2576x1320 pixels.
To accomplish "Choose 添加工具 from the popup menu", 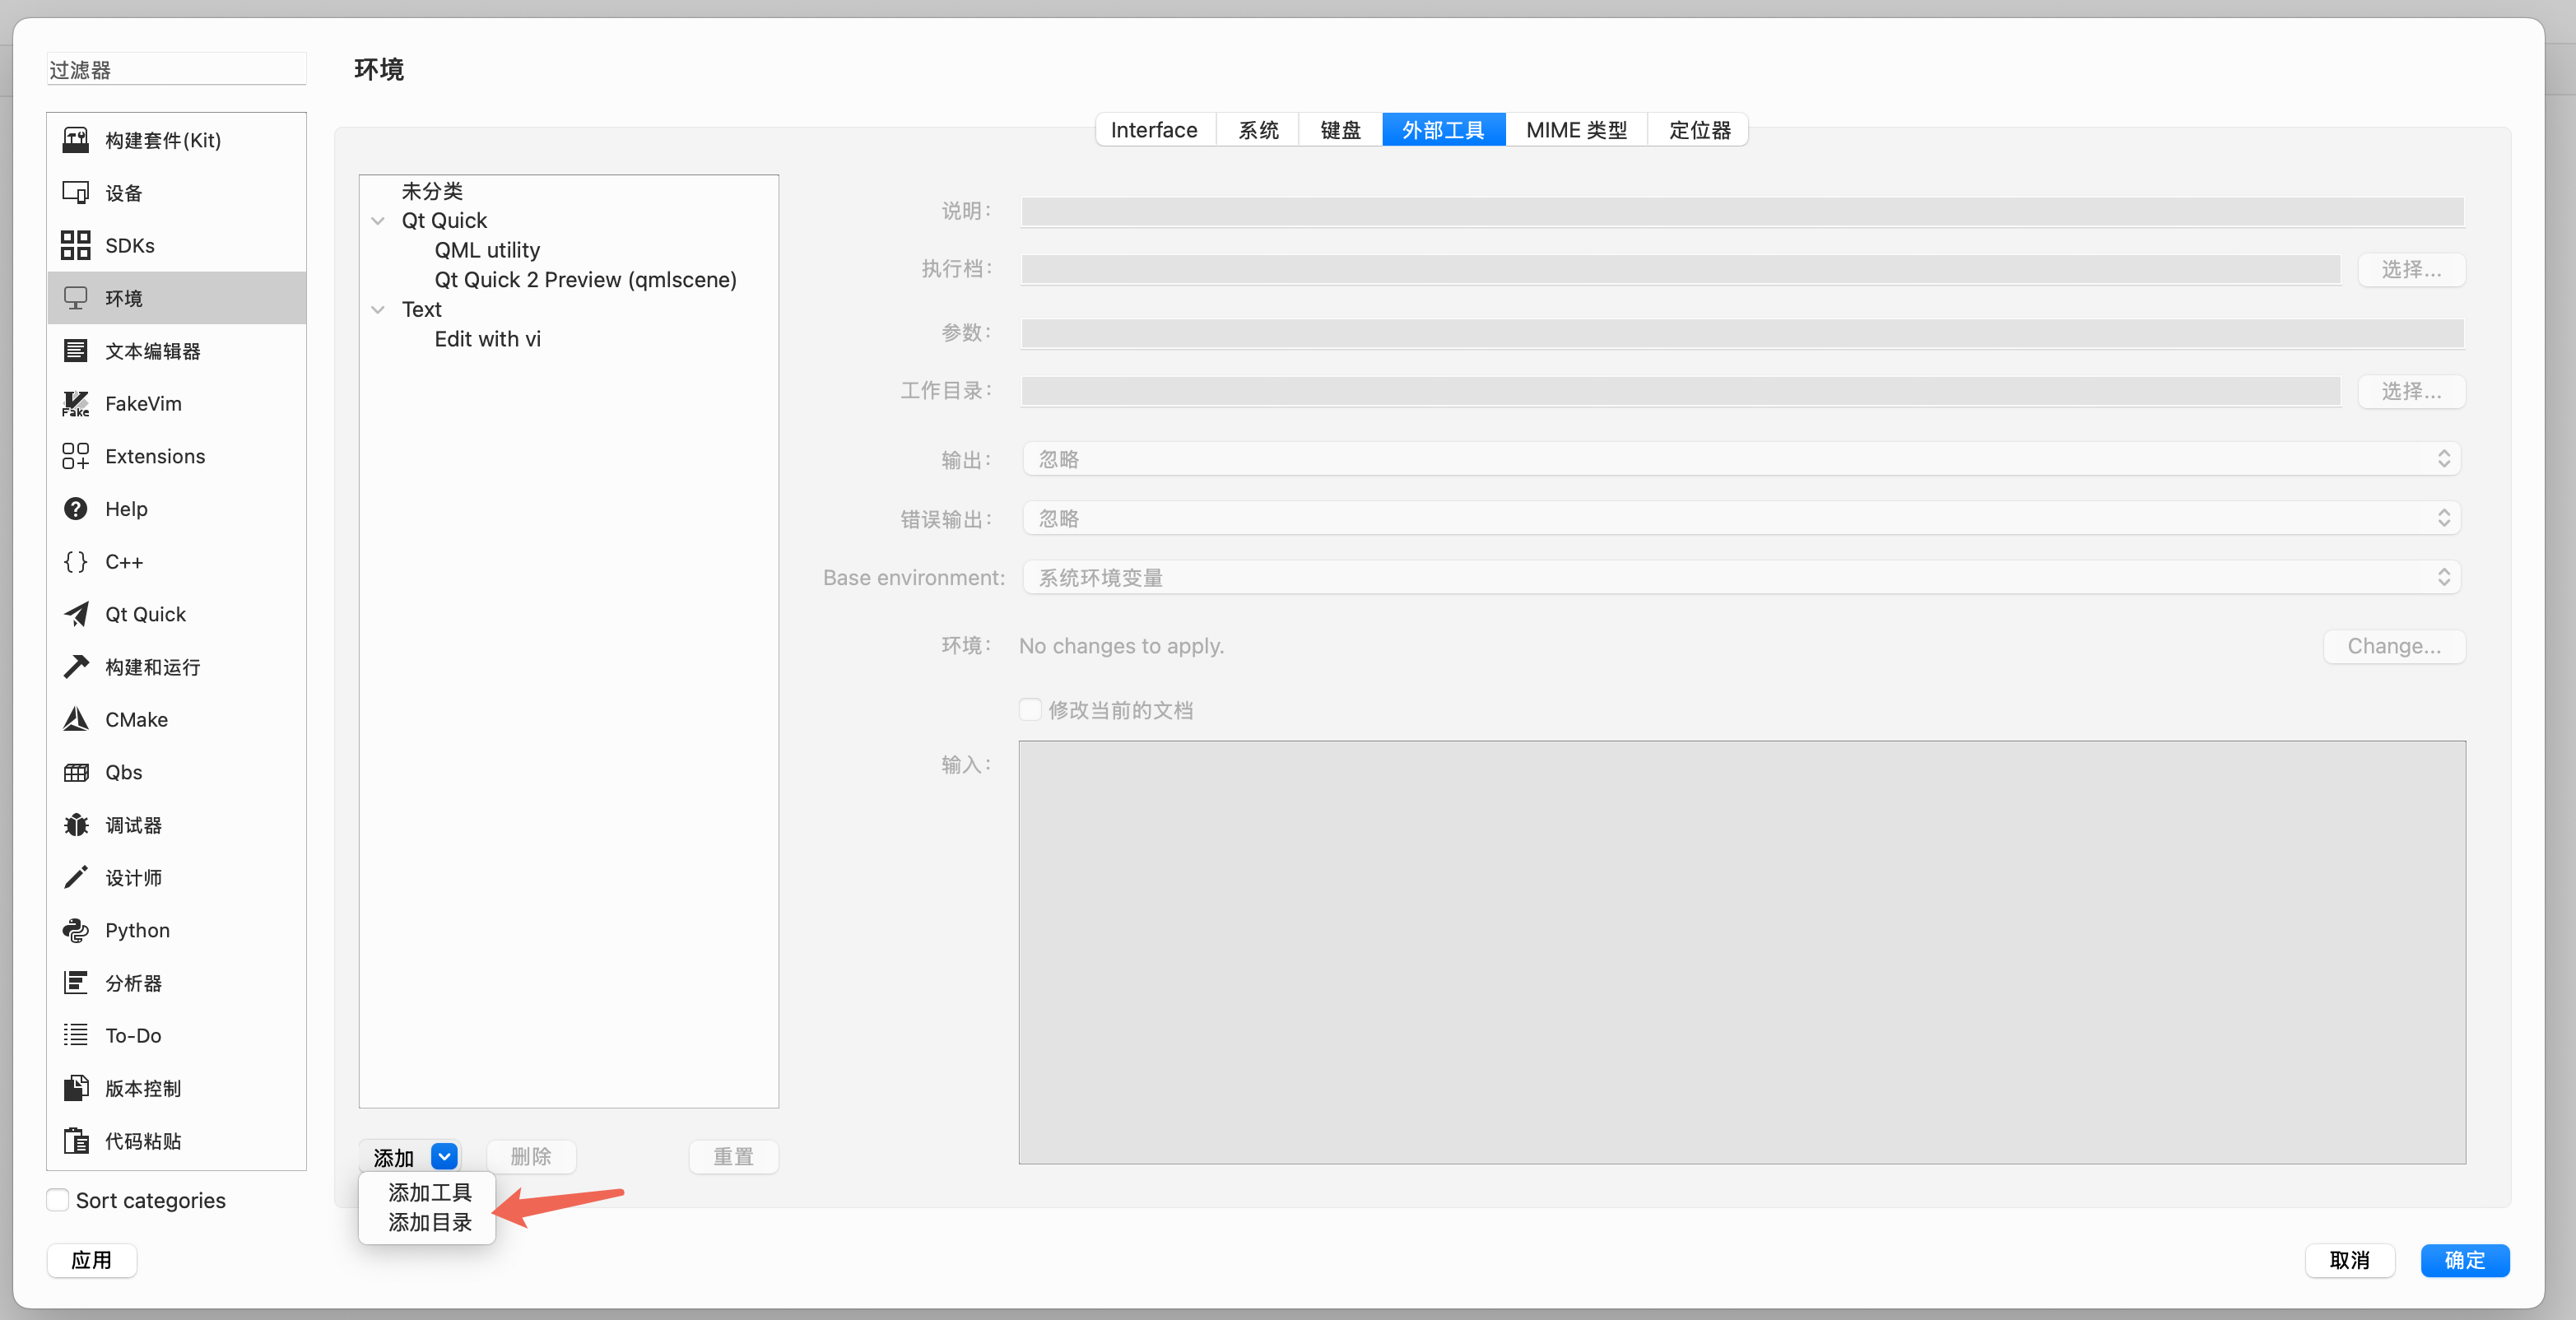I will coord(429,1192).
